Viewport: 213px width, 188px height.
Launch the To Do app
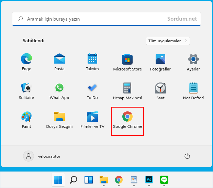coord(92,91)
